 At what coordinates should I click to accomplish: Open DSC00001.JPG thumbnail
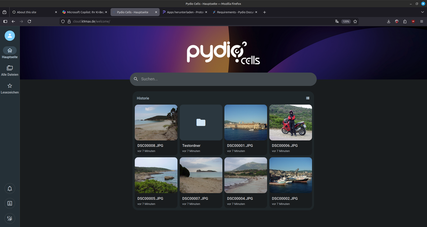[x=246, y=122]
